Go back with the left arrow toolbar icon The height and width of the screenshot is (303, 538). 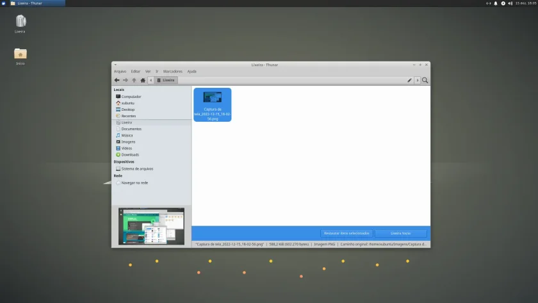click(117, 80)
